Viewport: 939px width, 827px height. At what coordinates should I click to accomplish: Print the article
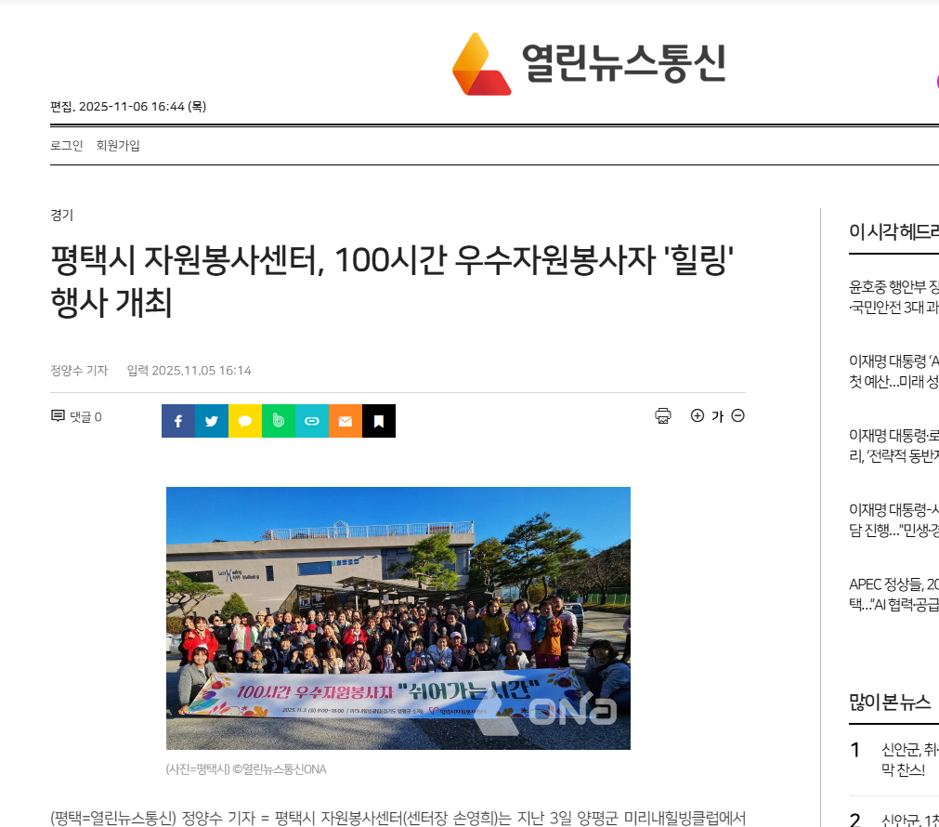pos(663,416)
